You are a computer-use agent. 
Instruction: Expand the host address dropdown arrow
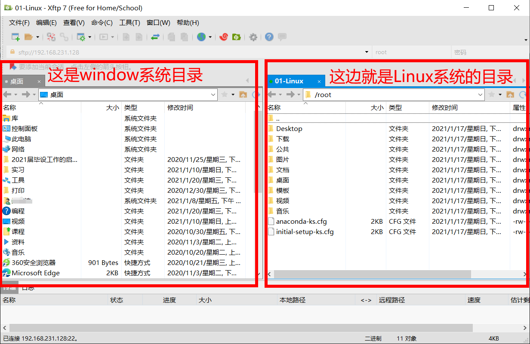pos(367,52)
